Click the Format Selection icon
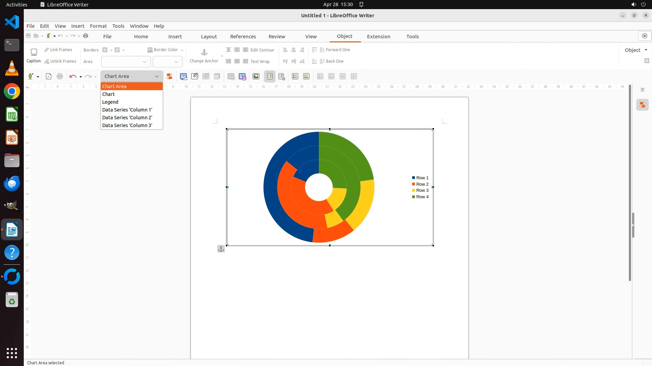652x366 pixels. [x=169, y=77]
